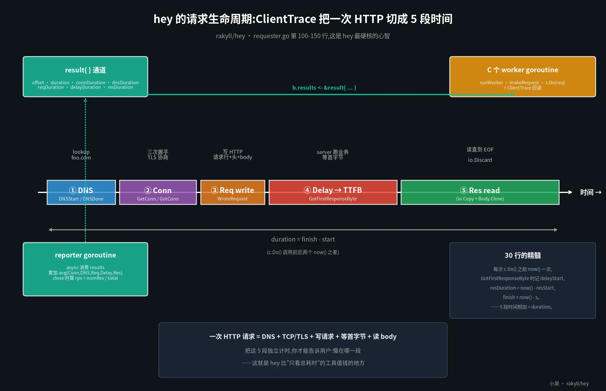The image size is (606, 391).
Task: Click "reqDuration · delayDuration · resDuration" line
Action: click(85, 87)
